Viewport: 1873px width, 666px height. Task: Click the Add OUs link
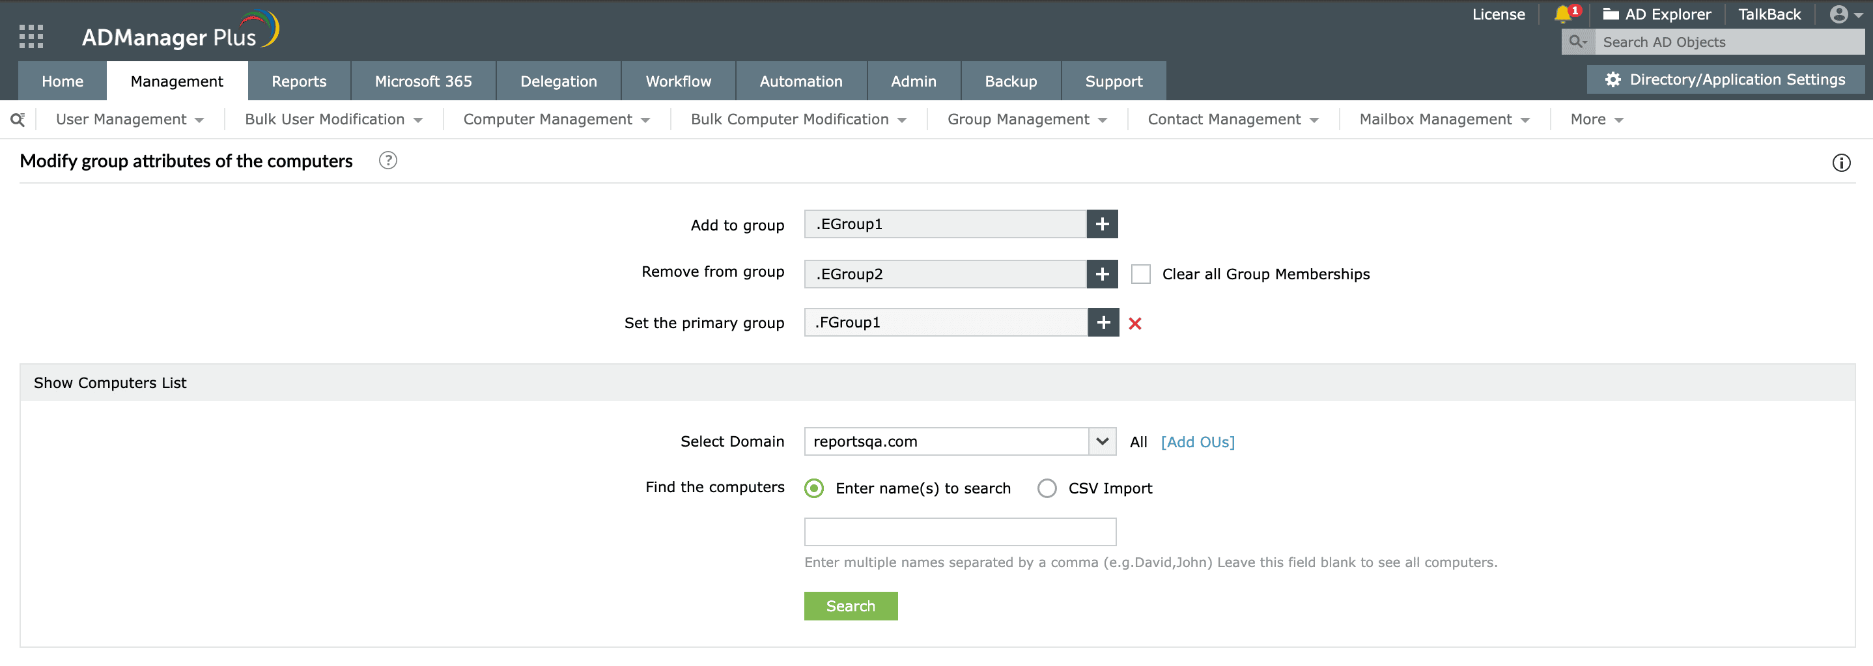pos(1197,441)
